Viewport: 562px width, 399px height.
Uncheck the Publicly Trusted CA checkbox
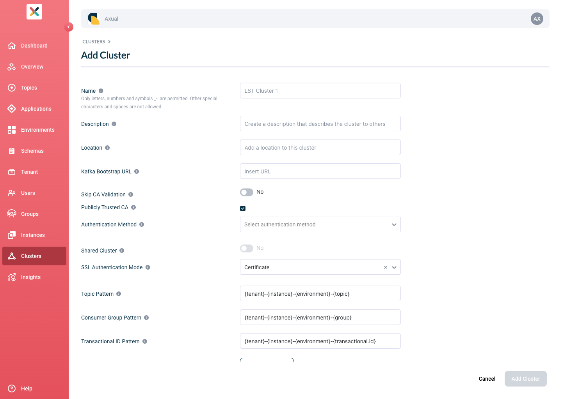[x=243, y=208]
